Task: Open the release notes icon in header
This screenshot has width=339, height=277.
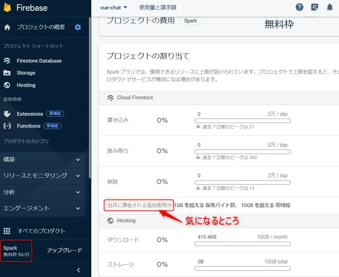Action: coord(315,7)
